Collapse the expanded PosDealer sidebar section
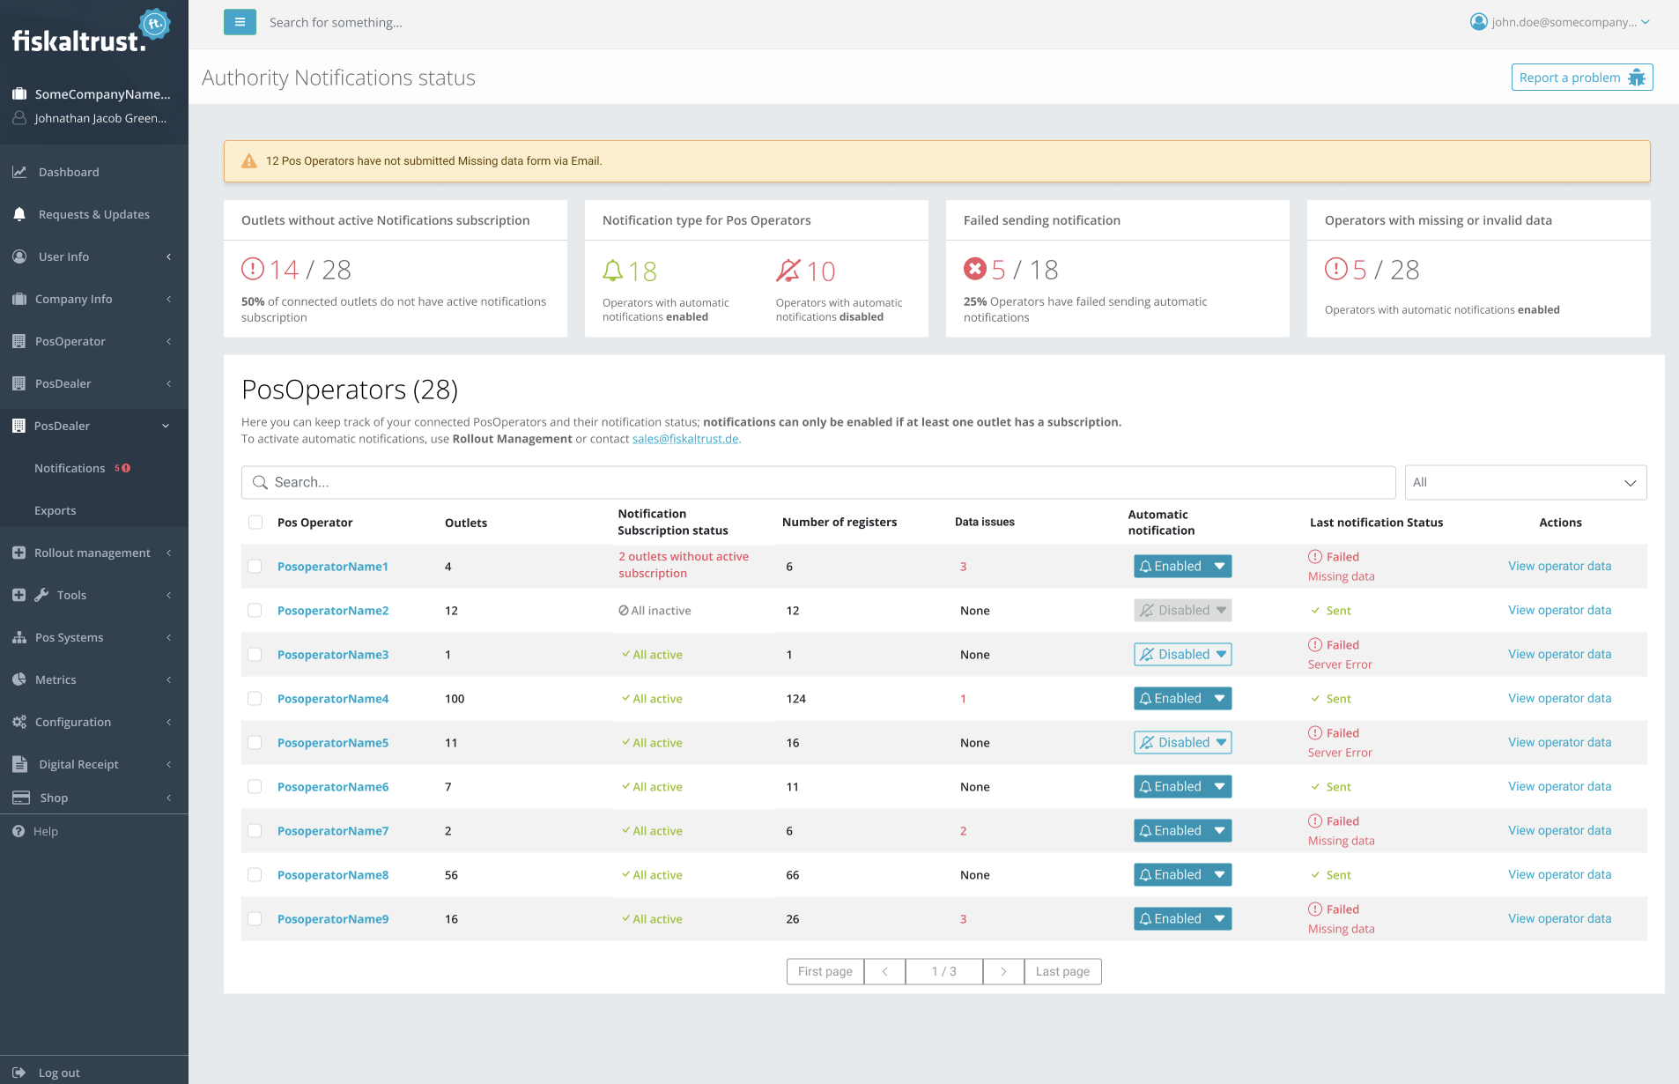The height and width of the screenshot is (1084, 1679). [x=94, y=426]
